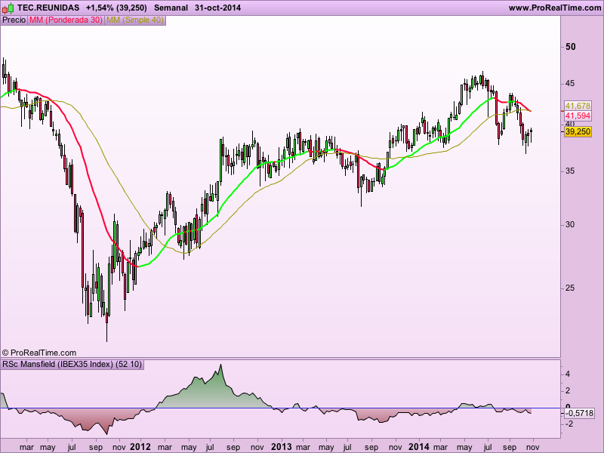
Task: Click the 45 price axis label
Action: (x=571, y=84)
